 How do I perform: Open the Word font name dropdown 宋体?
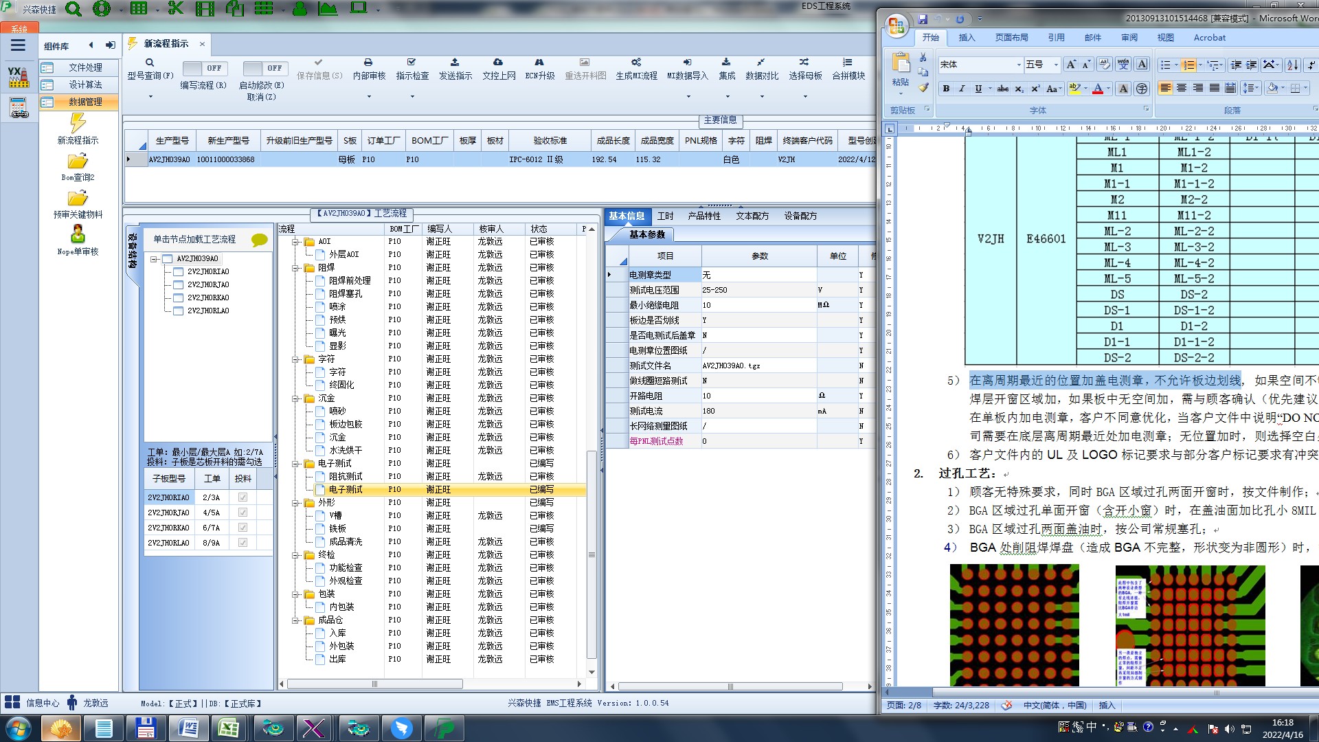[x=1019, y=65]
